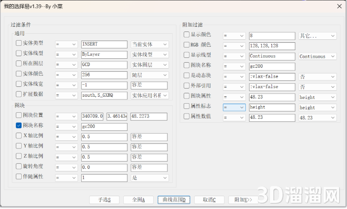
Task: Check the 显示线型 additional filter
Action: tap(186, 55)
